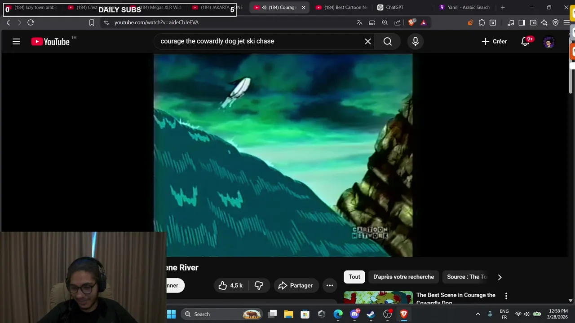Like the video (4,5 k)
The image size is (575, 323).
pos(231,285)
